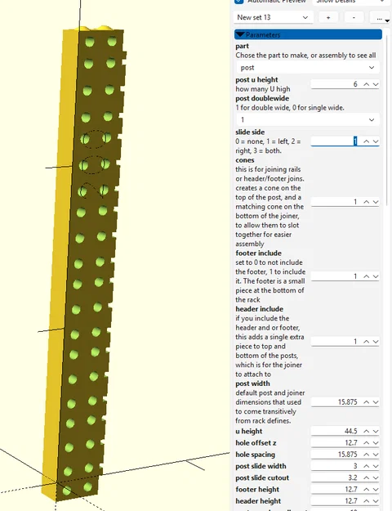Click the footer include value field
Viewport: 392px width, 511px height.
point(336,276)
